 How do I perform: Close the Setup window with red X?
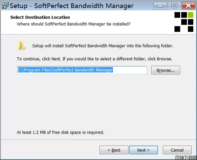(x=189, y=6)
